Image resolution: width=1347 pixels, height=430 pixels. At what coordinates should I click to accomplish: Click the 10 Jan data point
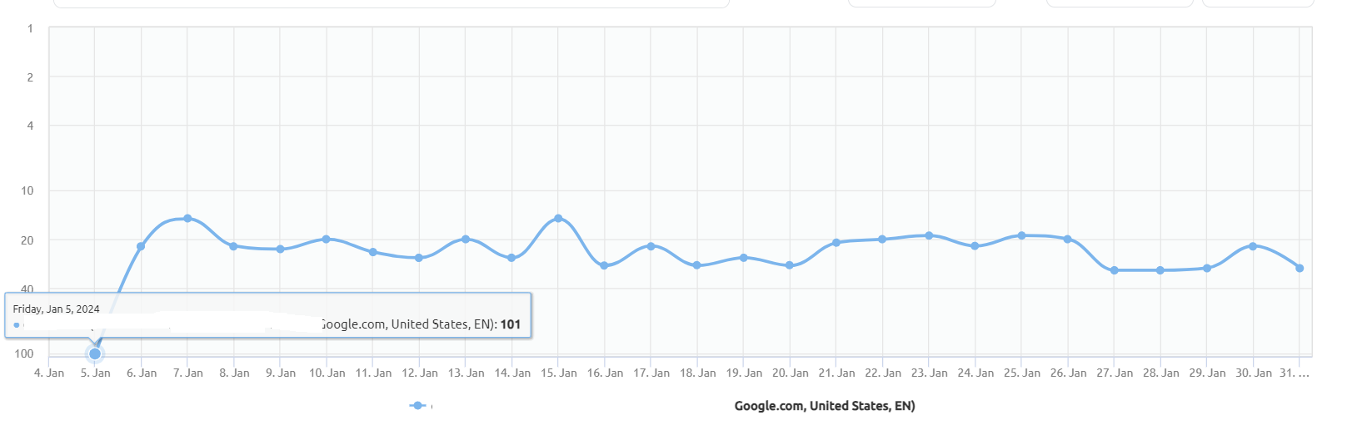tap(326, 240)
